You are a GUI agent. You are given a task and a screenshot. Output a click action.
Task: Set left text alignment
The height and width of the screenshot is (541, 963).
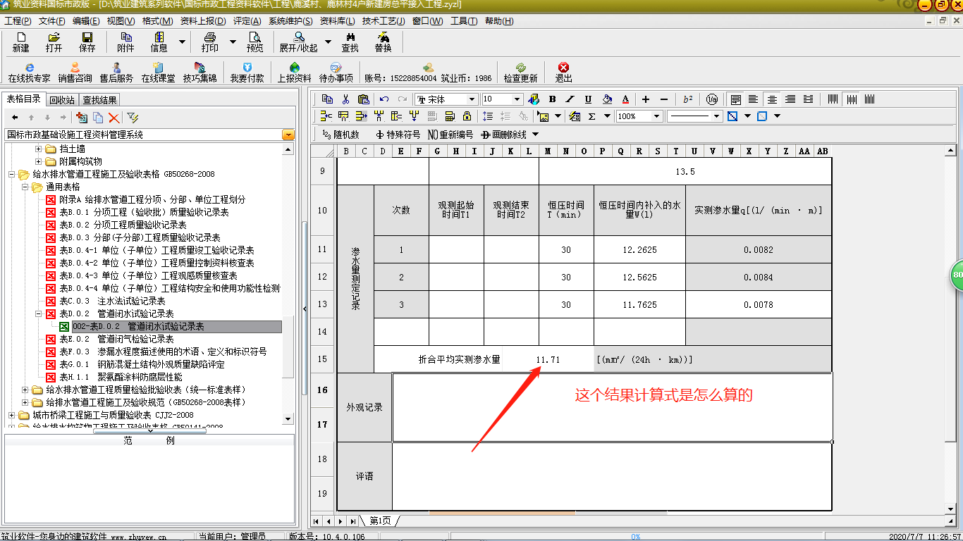pyautogui.click(x=754, y=99)
